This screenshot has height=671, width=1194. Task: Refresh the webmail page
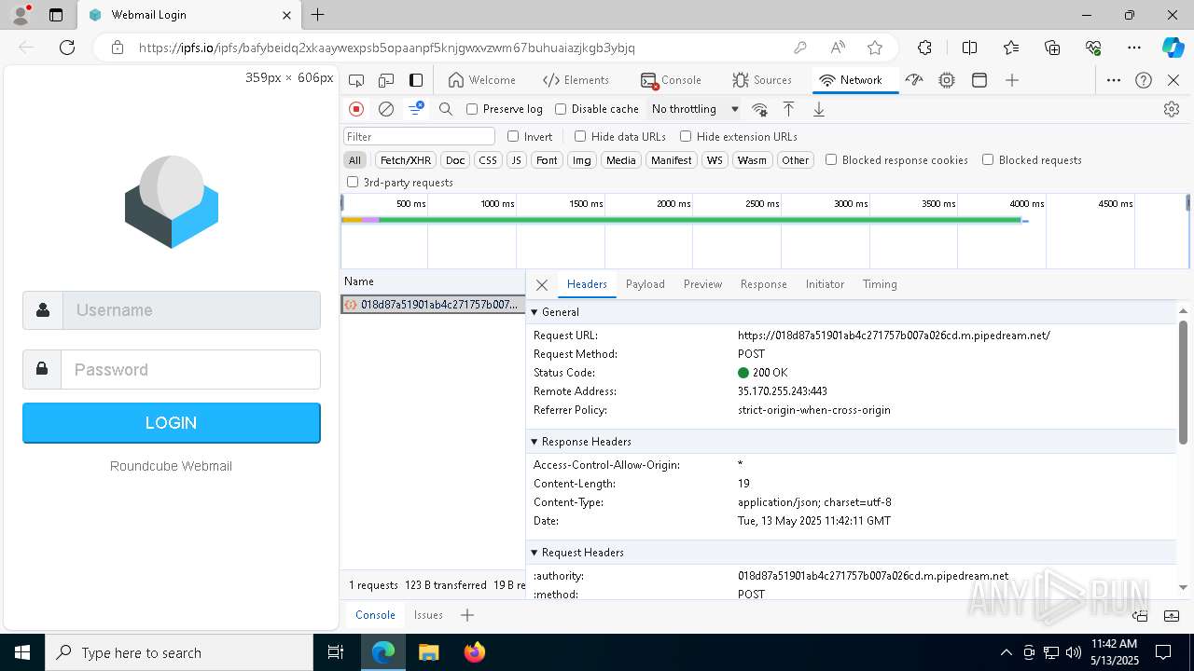pyautogui.click(x=67, y=48)
